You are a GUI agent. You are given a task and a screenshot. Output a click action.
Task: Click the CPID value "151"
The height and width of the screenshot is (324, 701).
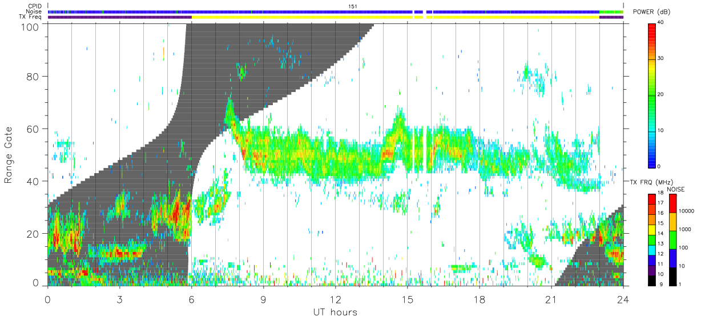[353, 6]
